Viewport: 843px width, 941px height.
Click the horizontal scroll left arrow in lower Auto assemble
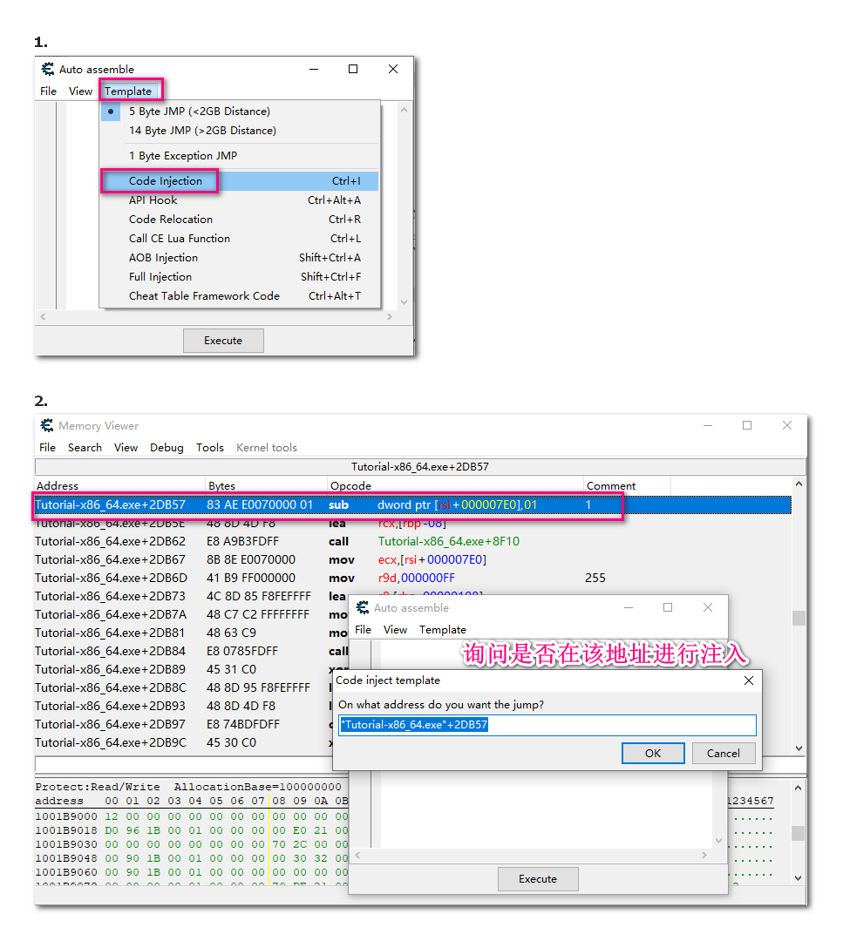click(x=357, y=856)
